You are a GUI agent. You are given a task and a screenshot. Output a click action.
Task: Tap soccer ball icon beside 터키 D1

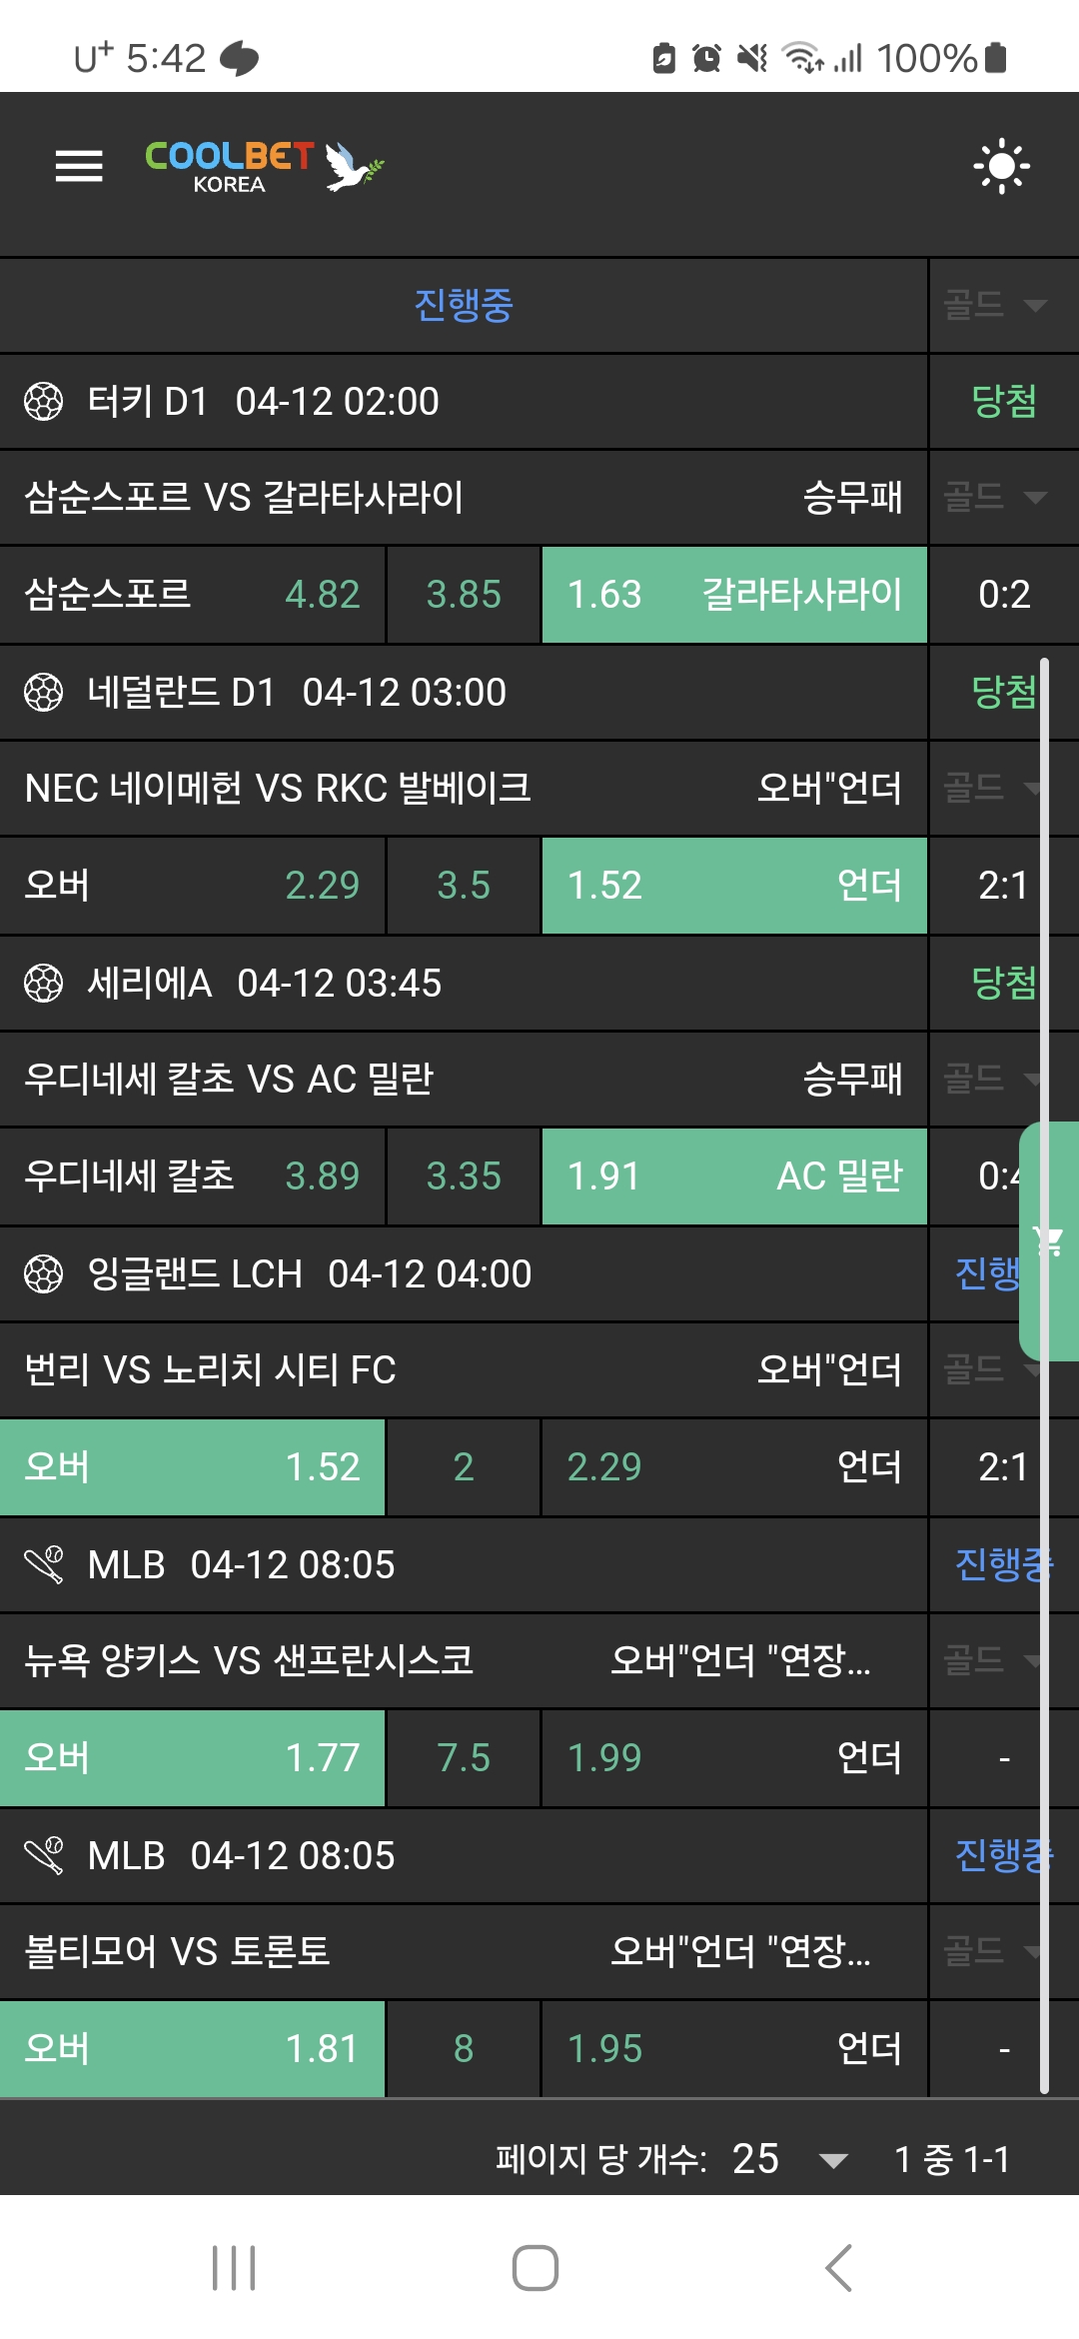tap(43, 402)
